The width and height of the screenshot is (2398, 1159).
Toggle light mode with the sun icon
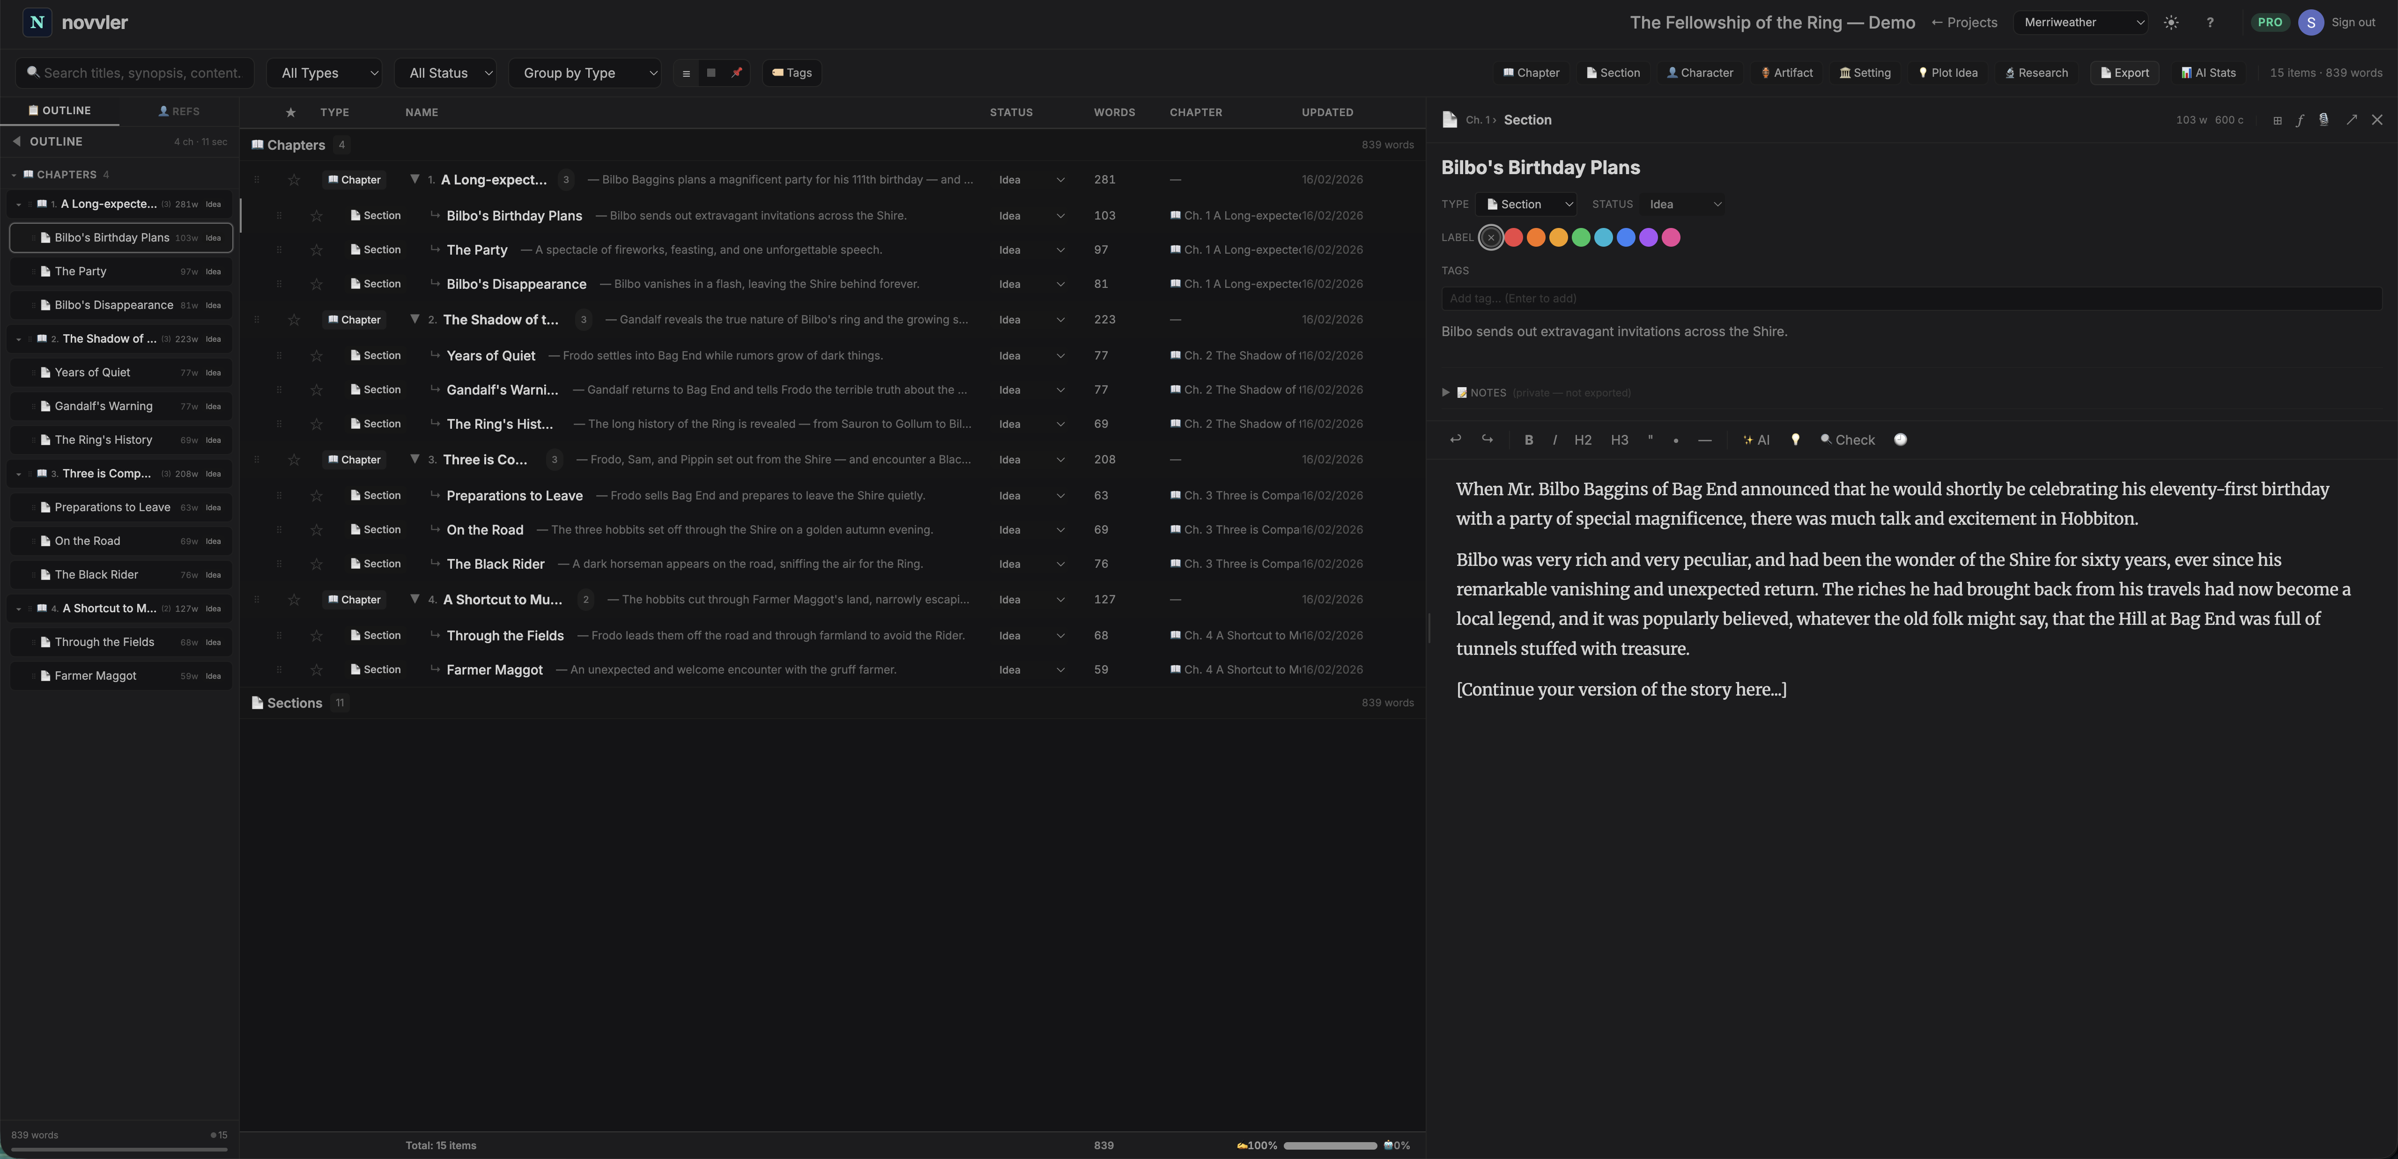click(2171, 22)
